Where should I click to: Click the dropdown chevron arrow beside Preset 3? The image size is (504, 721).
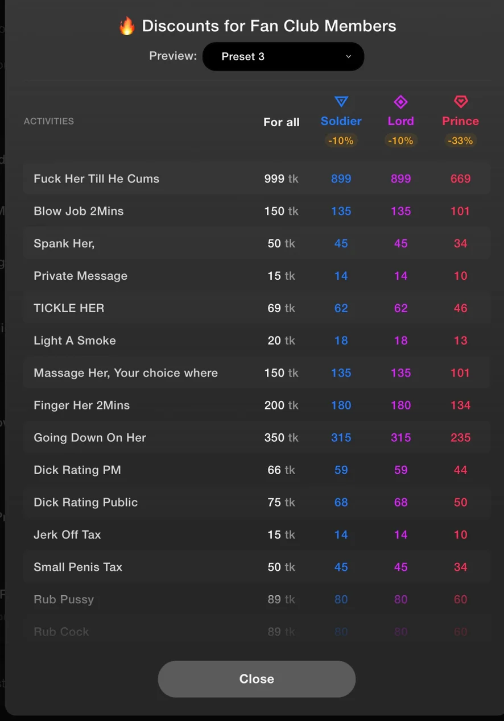point(349,57)
